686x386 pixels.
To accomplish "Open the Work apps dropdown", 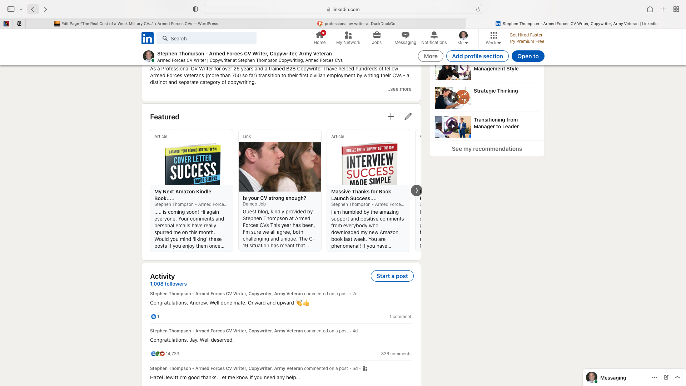I will (x=493, y=38).
